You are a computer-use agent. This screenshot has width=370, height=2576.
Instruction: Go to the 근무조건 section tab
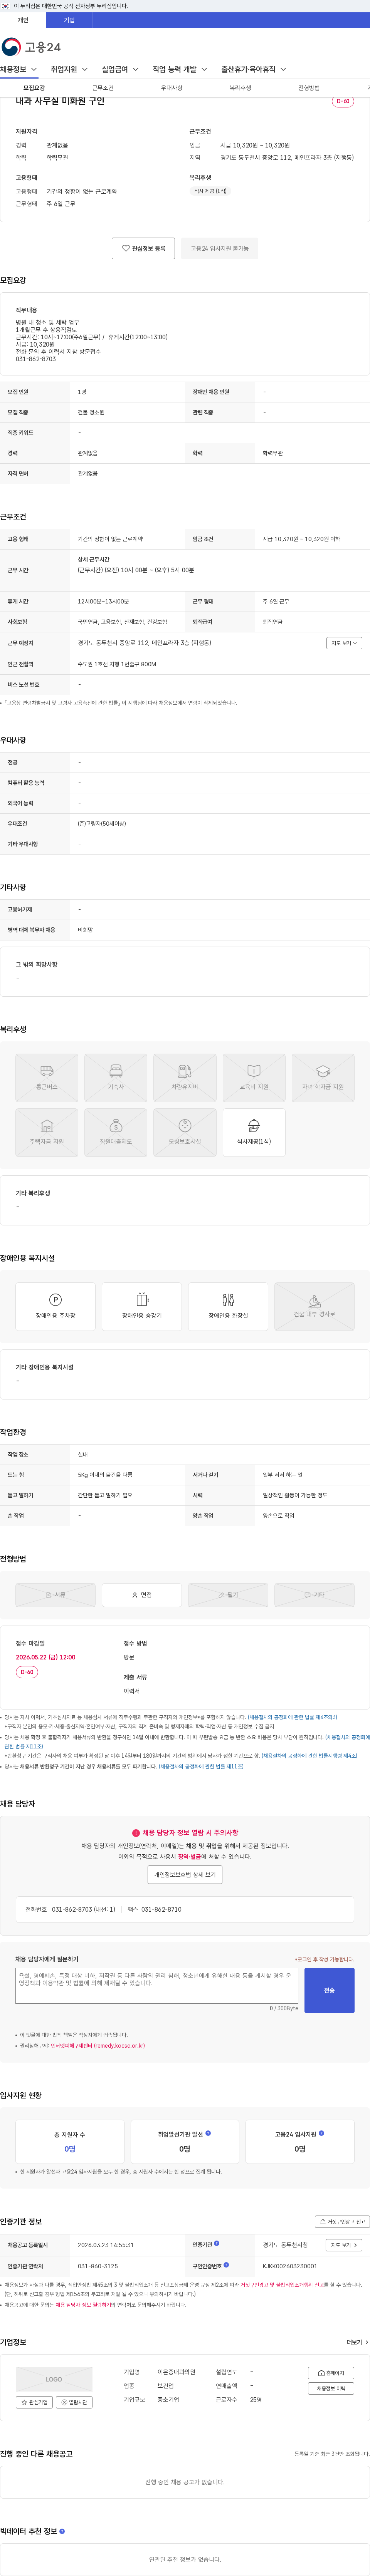pyautogui.click(x=103, y=88)
